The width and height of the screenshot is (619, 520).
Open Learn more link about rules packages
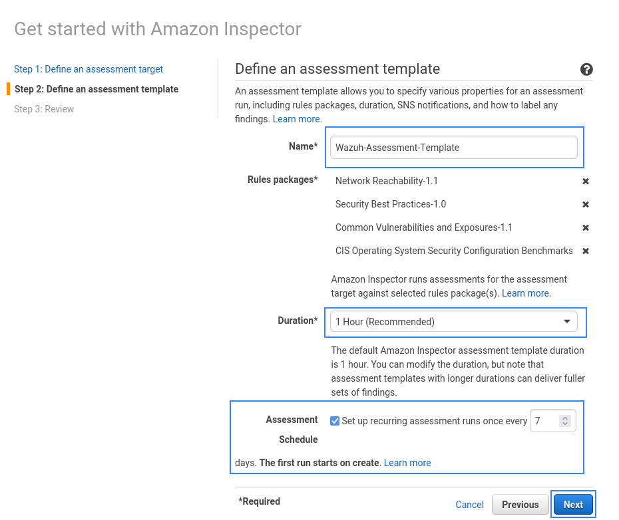525,293
